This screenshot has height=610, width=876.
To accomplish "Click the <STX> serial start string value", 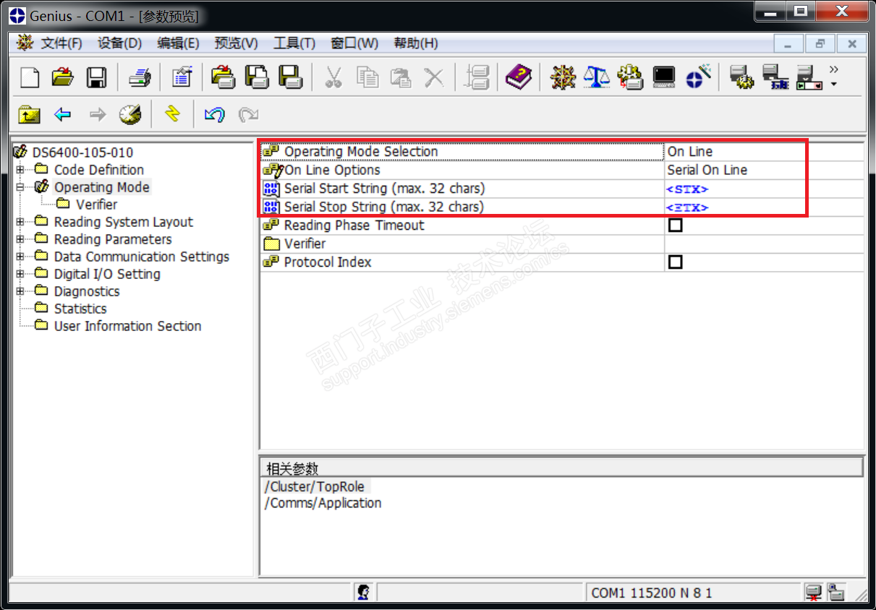I will [687, 189].
